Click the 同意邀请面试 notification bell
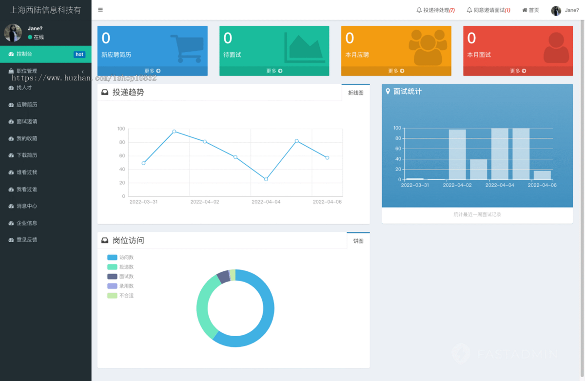Image resolution: width=585 pixels, height=381 pixels. (469, 10)
